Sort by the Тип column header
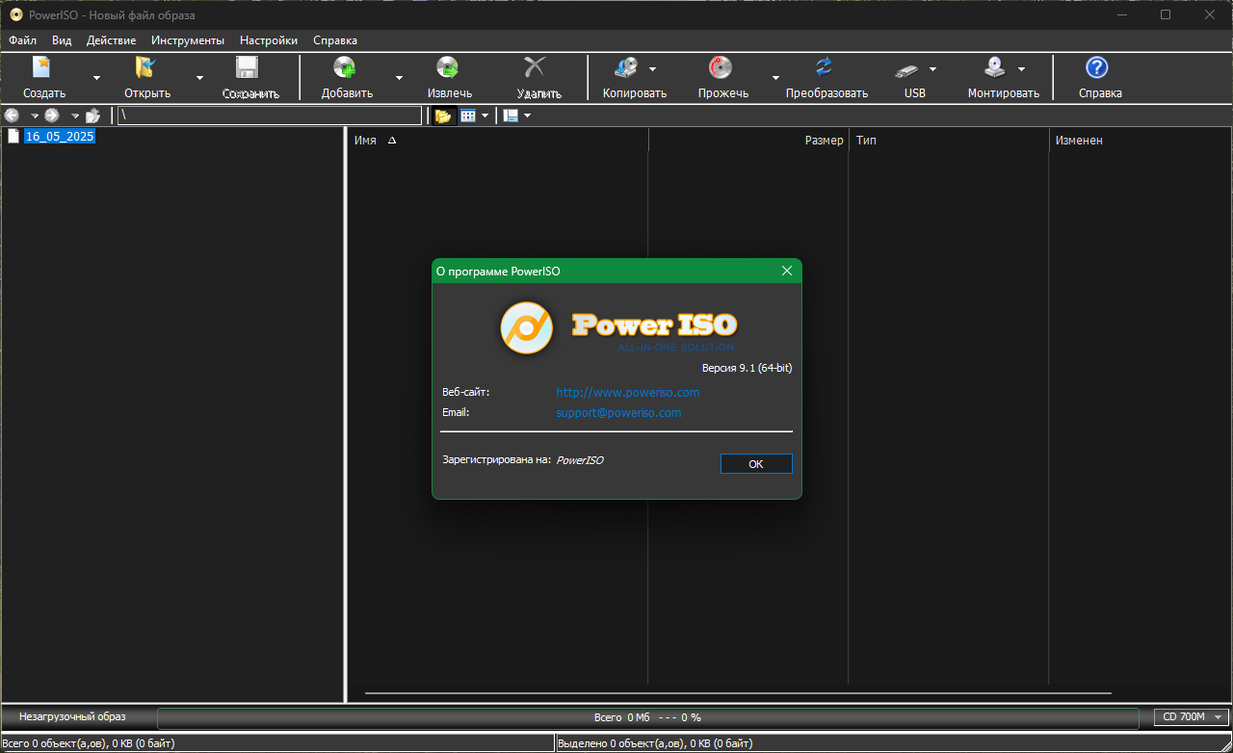 coord(949,141)
